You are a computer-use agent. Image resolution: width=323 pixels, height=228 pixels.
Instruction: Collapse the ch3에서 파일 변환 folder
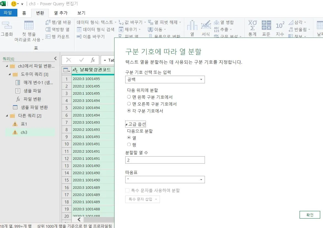(x=7, y=66)
